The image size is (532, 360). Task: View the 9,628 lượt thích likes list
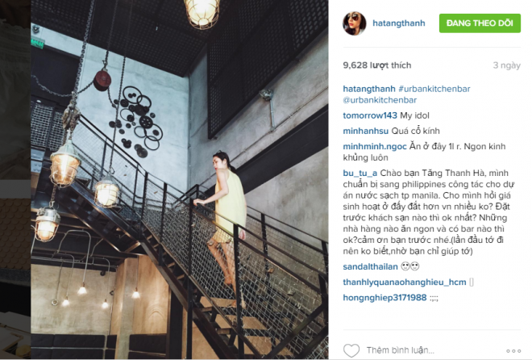pos(377,65)
